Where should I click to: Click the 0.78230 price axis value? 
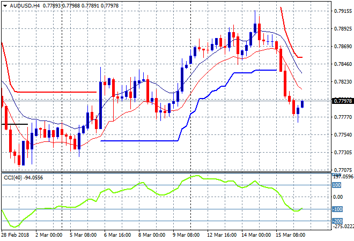click(x=343, y=81)
